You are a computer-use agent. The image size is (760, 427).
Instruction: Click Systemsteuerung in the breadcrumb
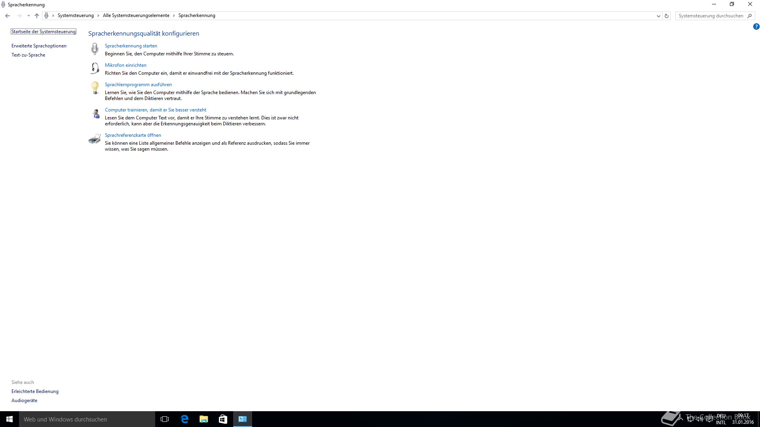[x=76, y=15]
